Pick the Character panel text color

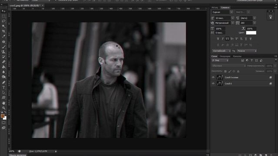point(251,33)
